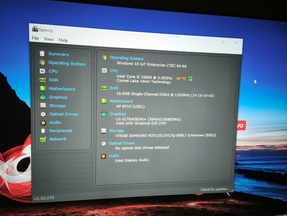Click the Windows flag icon in summary panel
Viewport: 287px width, 216px height.
(x=105, y=57)
